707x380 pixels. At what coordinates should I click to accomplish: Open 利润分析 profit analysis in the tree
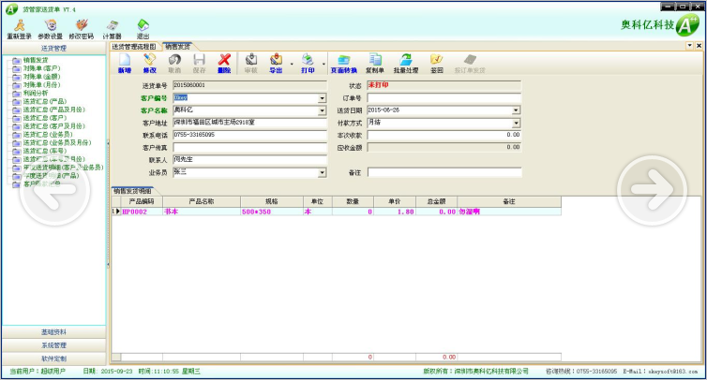point(36,93)
